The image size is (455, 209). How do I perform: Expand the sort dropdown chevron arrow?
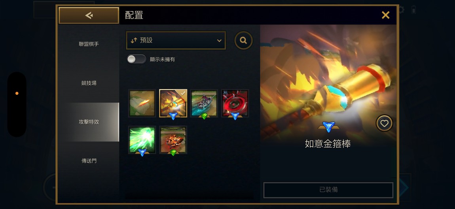pyautogui.click(x=219, y=41)
